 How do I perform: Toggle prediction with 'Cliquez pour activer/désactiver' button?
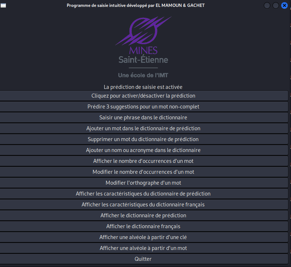pos(143,96)
